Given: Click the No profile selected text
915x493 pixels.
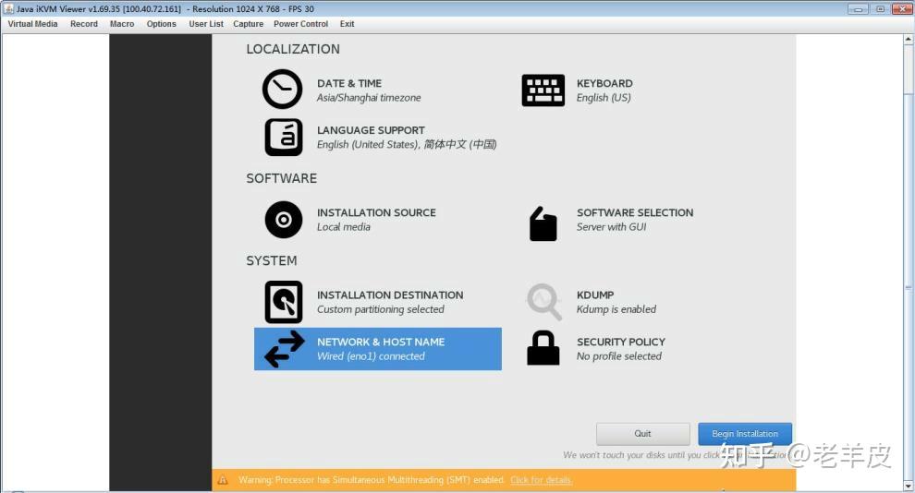Looking at the screenshot, I should tap(619, 356).
